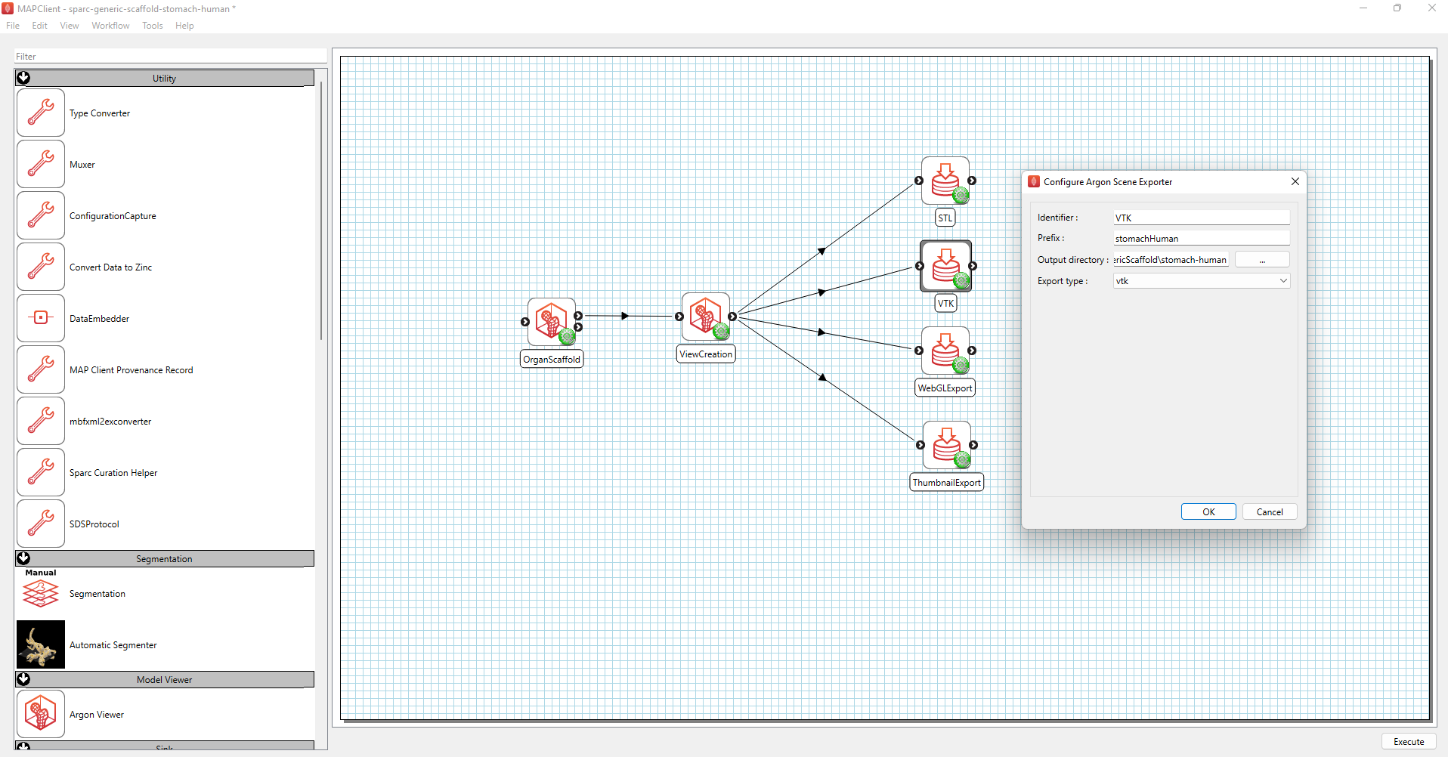Click the ViewCreation output port
The image size is (1448, 757).
pos(732,317)
